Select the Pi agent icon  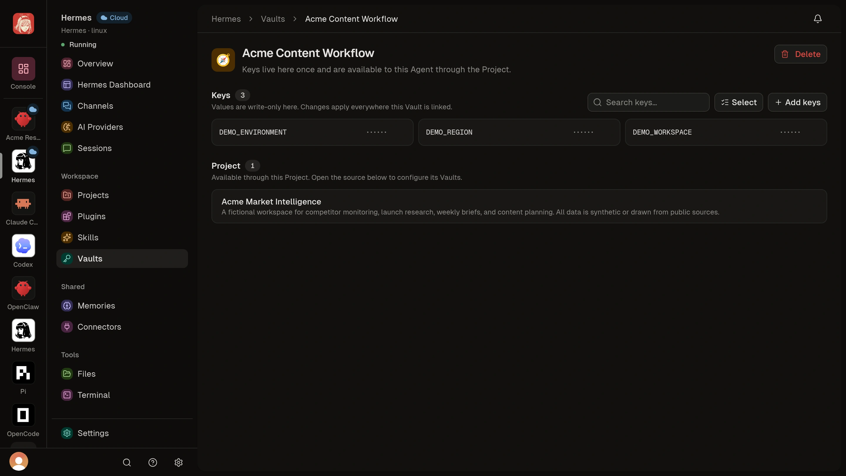pos(23,373)
